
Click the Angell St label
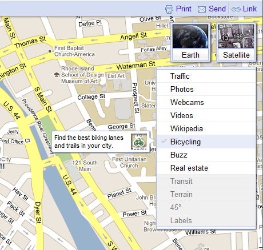click(x=134, y=36)
